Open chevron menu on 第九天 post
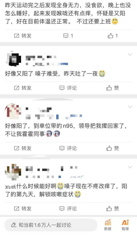 pyautogui.click(x=130, y=167)
